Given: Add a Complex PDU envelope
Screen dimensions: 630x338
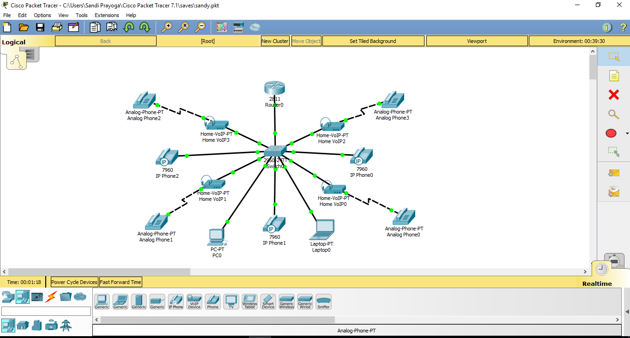Looking at the screenshot, I should point(613,191).
